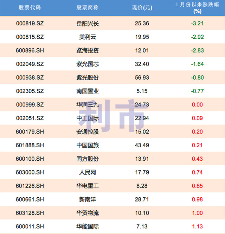Select stock name 南国置业
Screen dimensions: 225x234
click(88, 91)
